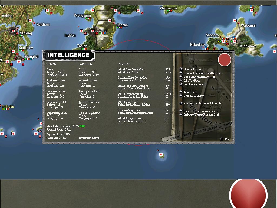The width and height of the screenshot is (277, 208).
Task: Click the INTELLIGENCE title banner
Action: pos(68,55)
